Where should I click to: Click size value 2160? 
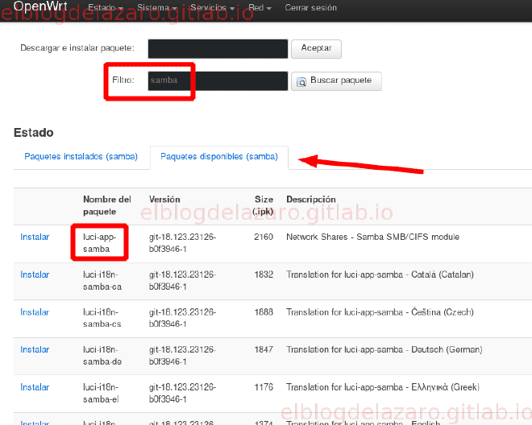[x=264, y=237]
